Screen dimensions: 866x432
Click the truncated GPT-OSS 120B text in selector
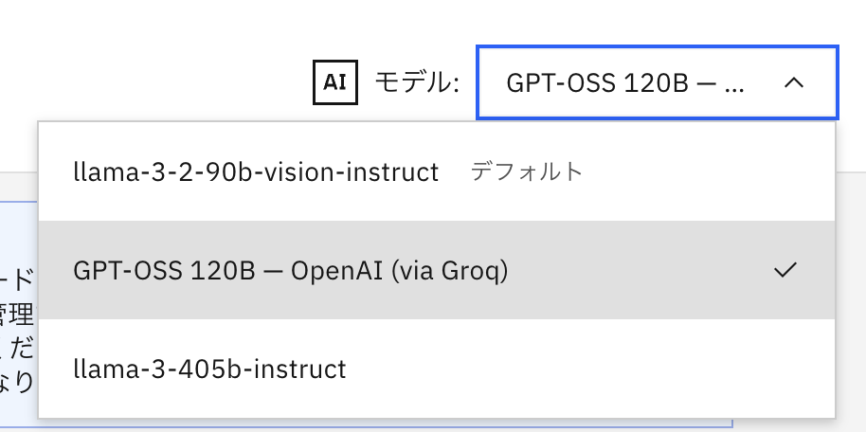625,82
